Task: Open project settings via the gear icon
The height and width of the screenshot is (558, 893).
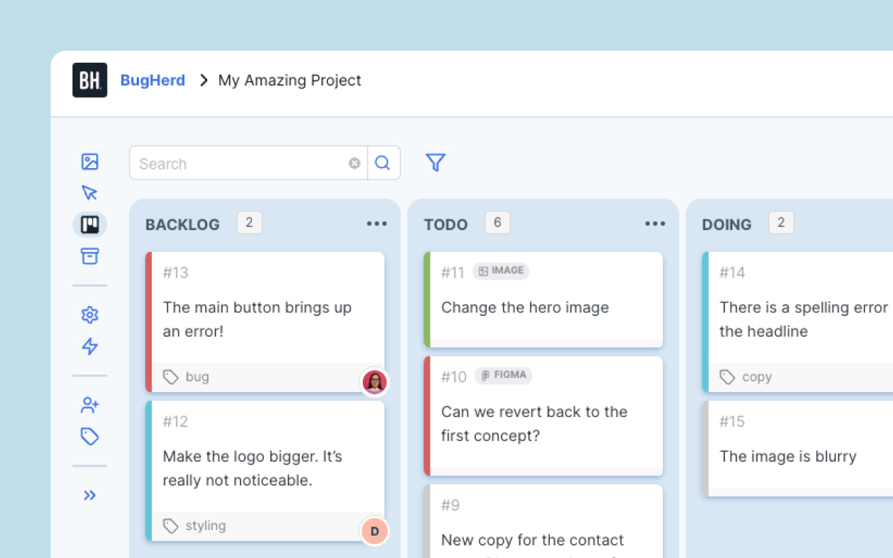Action: (90, 315)
